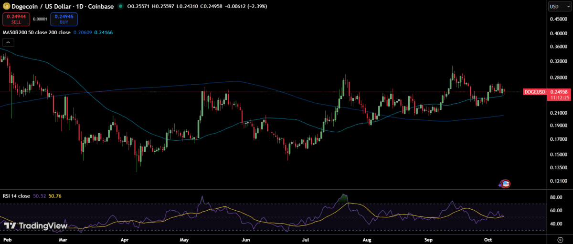
Task: Click the Dogecoin coin logo icon
Action: [x=6, y=7]
